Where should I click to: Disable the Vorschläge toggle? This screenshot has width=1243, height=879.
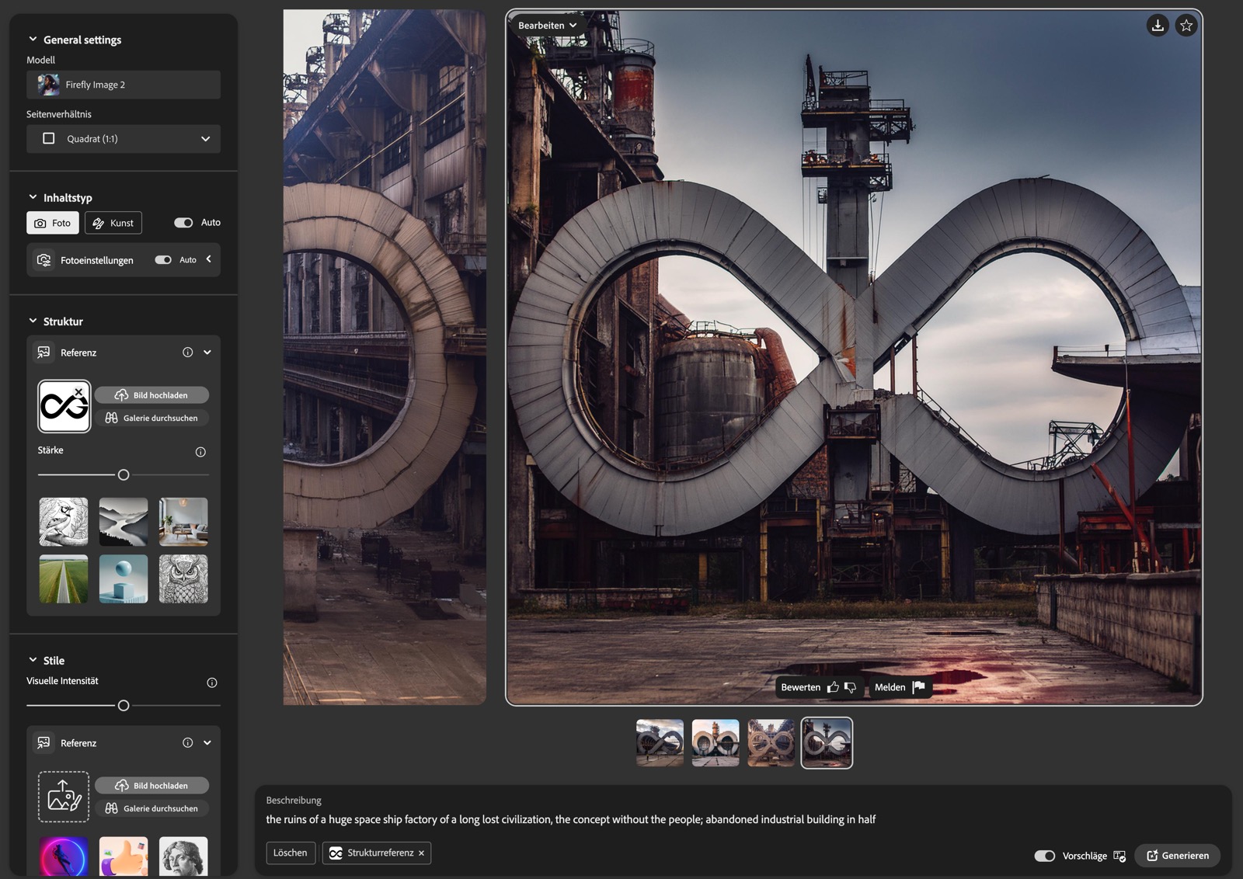(1044, 856)
